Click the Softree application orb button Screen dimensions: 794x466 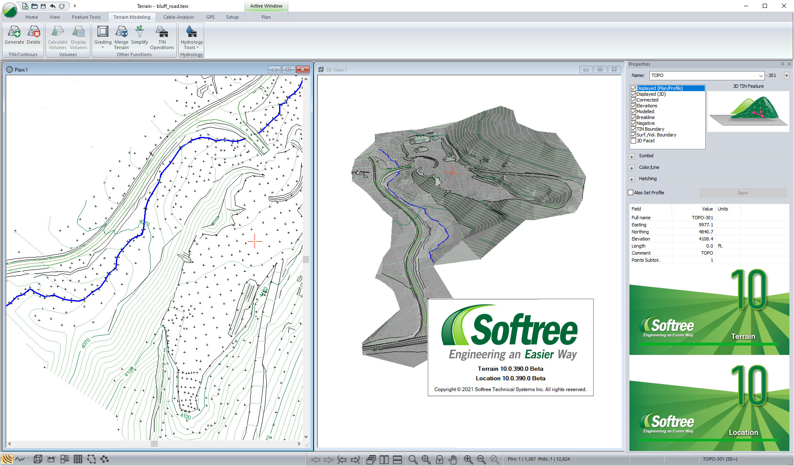tap(10, 10)
